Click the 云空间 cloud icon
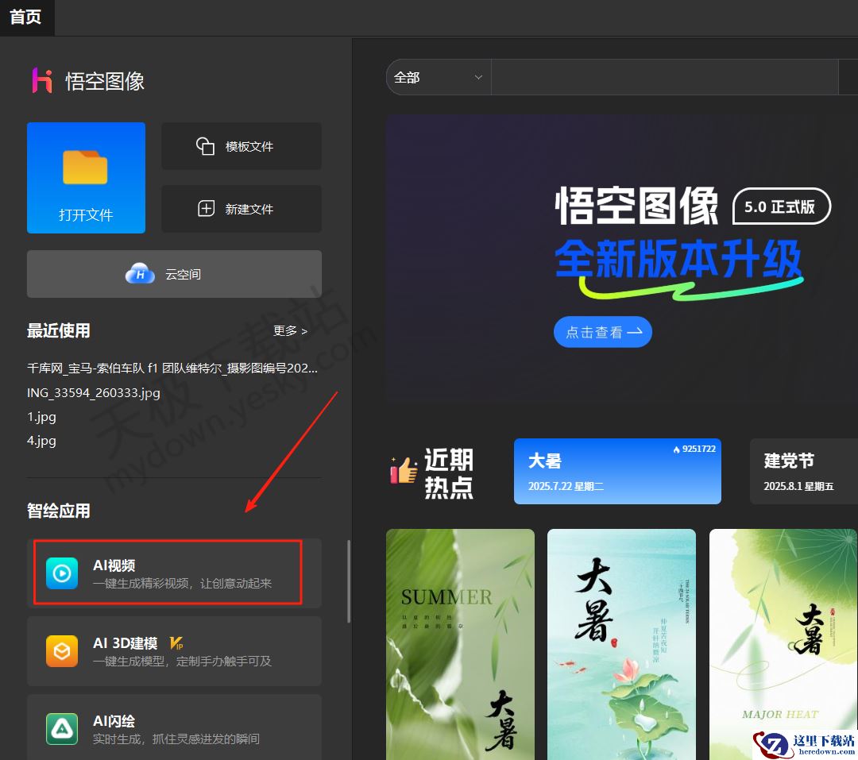Image resolution: width=858 pixels, height=760 pixels. [140, 273]
